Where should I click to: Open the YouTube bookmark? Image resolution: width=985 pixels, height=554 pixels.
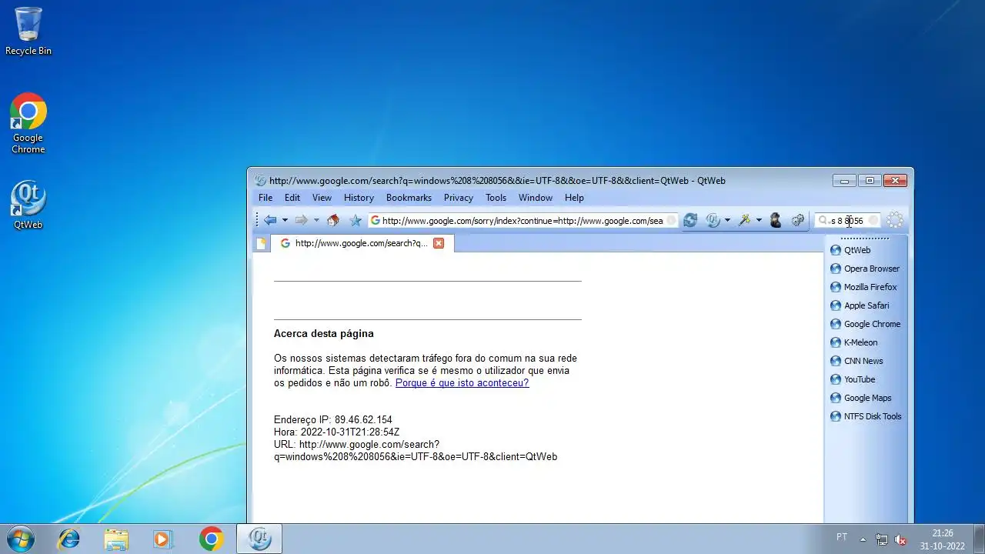[x=853, y=379]
